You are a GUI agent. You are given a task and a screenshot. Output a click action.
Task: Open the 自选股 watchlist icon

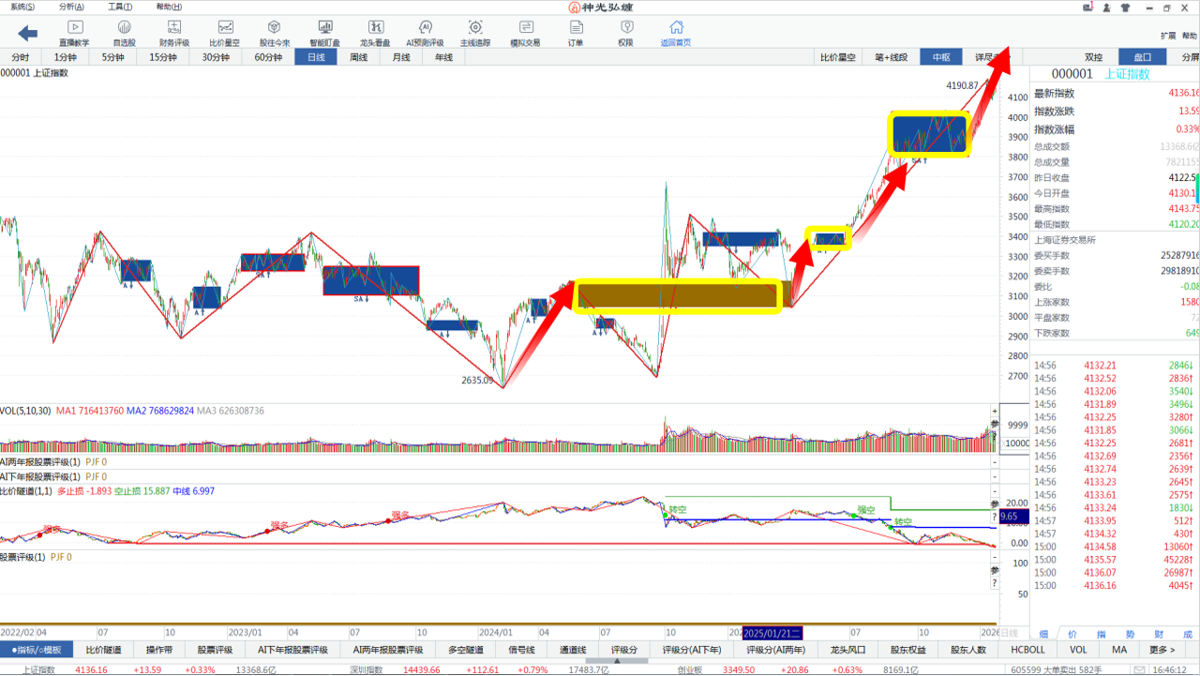tap(124, 33)
